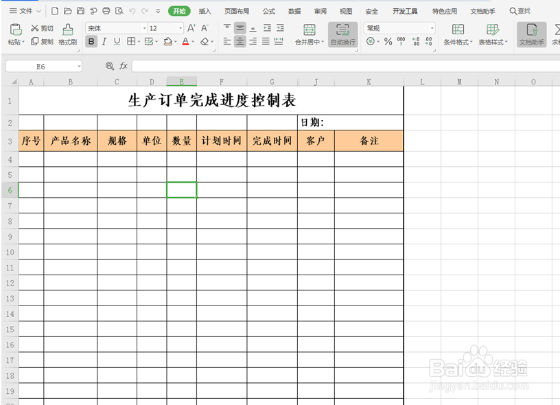Click the 查找 search button
The image size is (560, 405).
[520, 11]
